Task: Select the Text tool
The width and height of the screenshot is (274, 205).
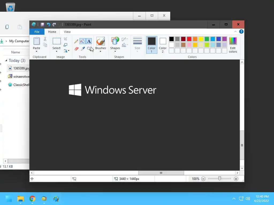Action: click(x=89, y=41)
